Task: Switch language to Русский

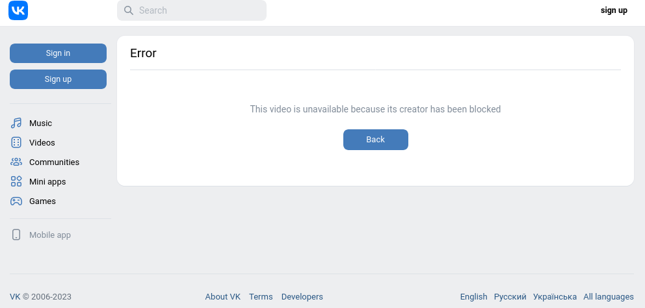Action: click(x=510, y=297)
